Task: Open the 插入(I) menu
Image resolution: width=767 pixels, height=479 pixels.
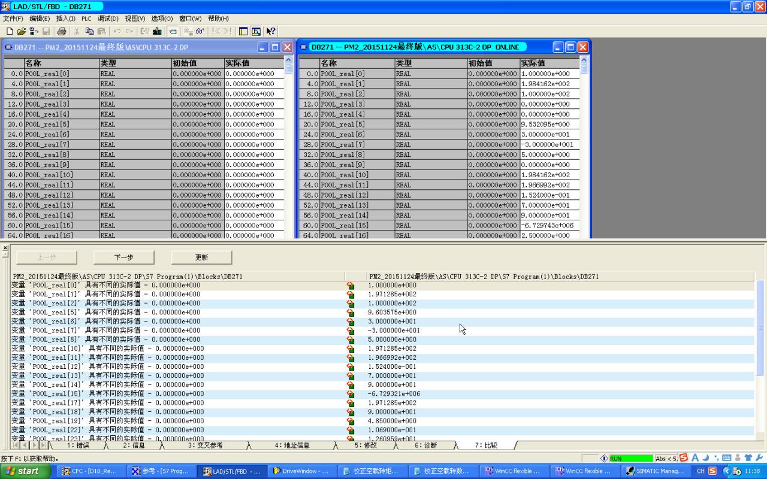Action: [65, 19]
